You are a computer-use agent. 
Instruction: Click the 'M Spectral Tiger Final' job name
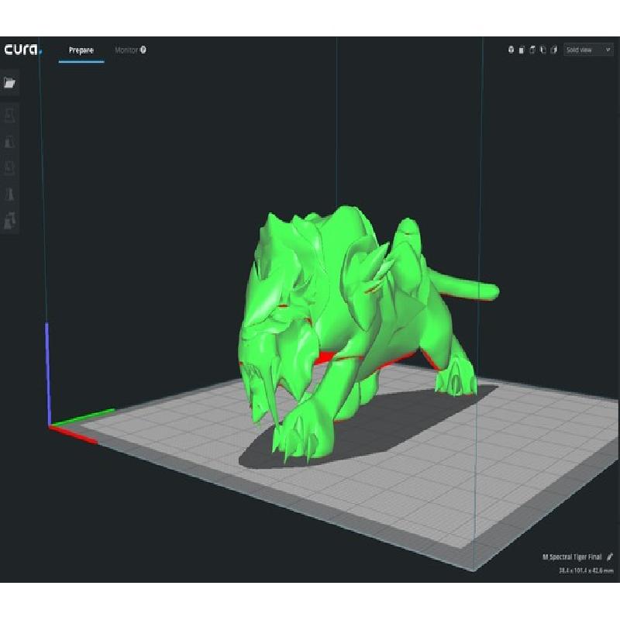coord(572,556)
